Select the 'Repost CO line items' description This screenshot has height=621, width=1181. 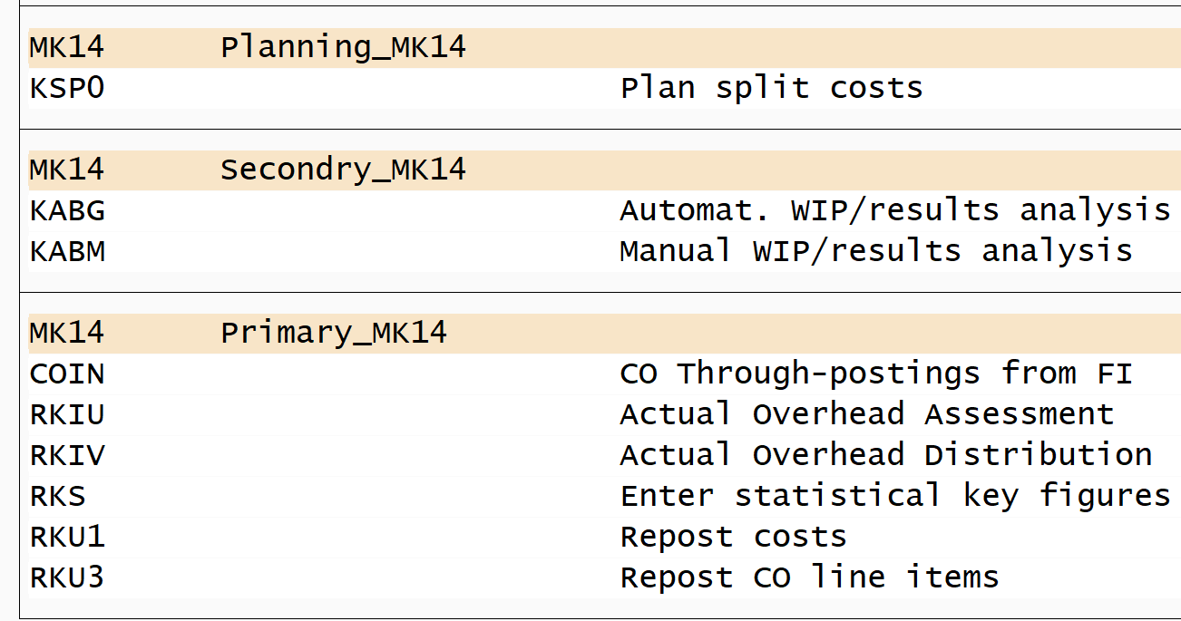coord(809,577)
